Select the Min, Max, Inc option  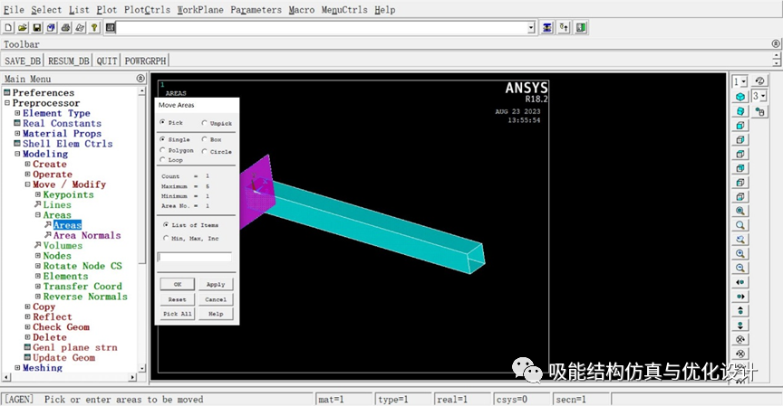[166, 238]
